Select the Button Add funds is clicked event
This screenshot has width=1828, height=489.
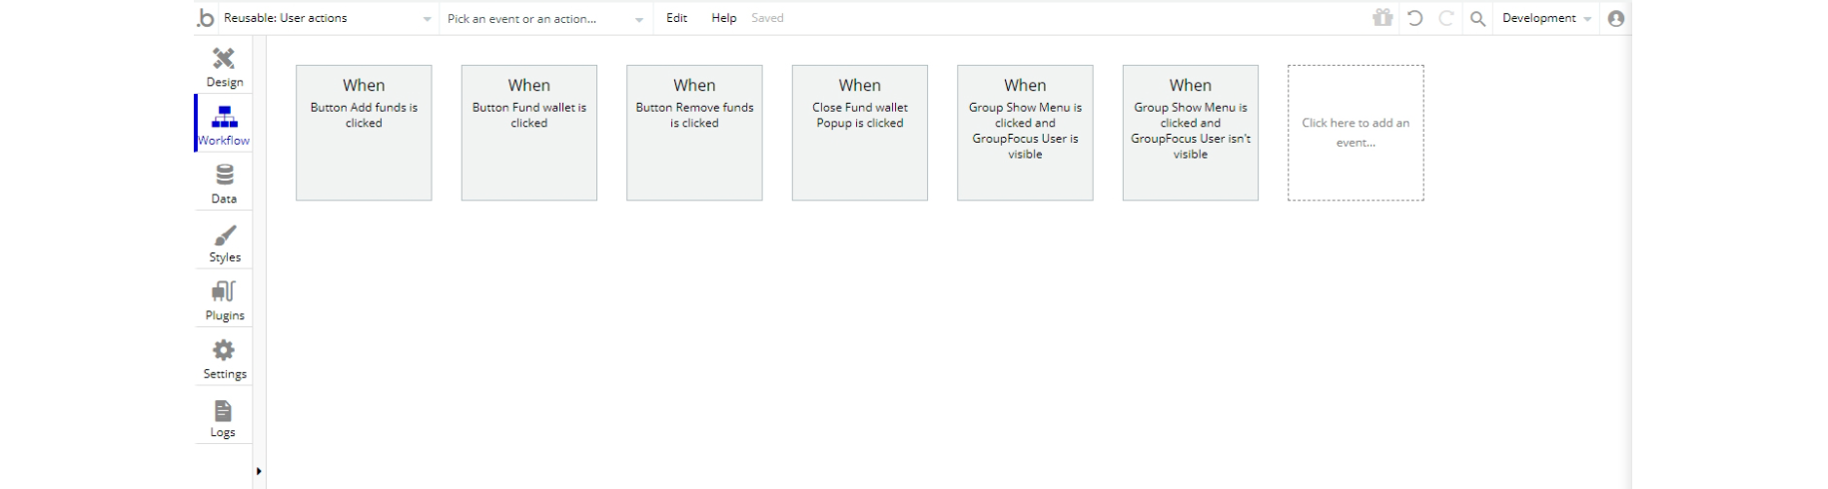coord(364,133)
